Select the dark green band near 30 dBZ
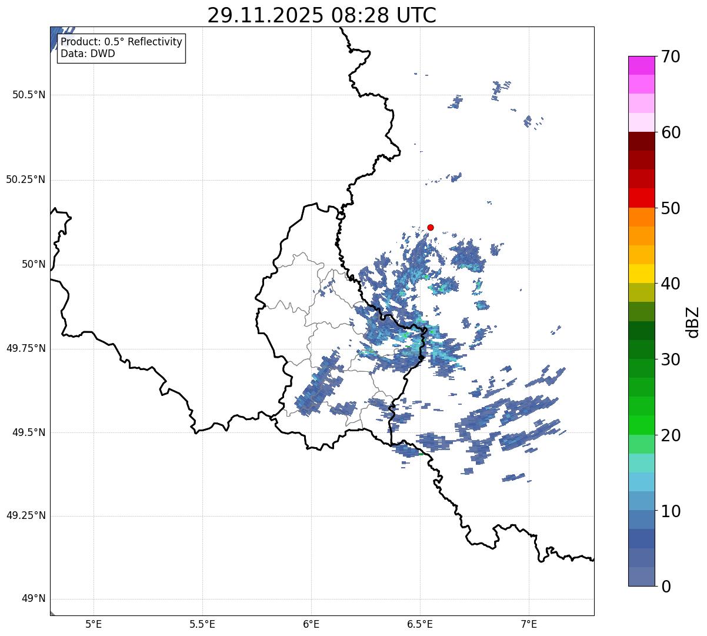 click(x=642, y=349)
